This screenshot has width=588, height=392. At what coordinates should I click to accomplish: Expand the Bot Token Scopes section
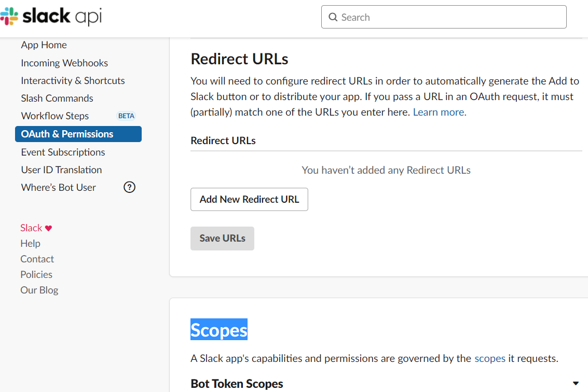tap(576, 383)
